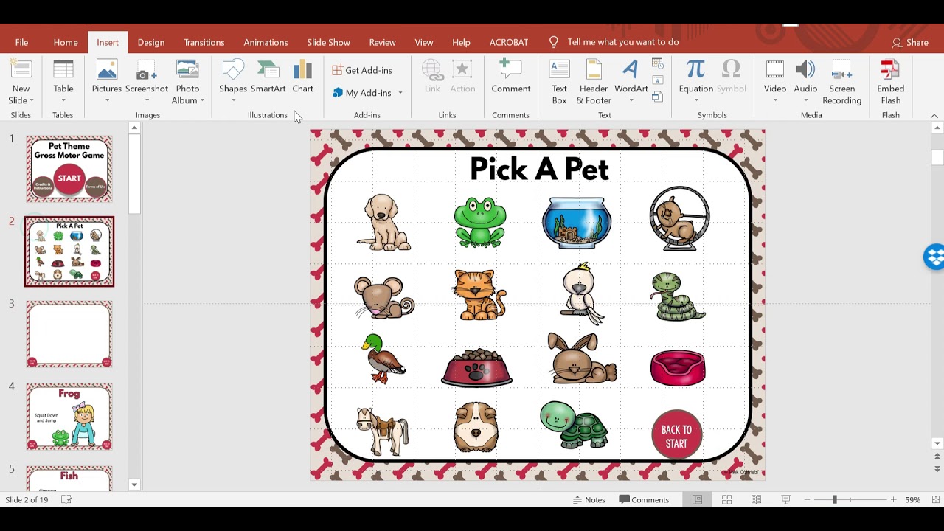Toggle Comments pane from status bar

click(x=644, y=499)
